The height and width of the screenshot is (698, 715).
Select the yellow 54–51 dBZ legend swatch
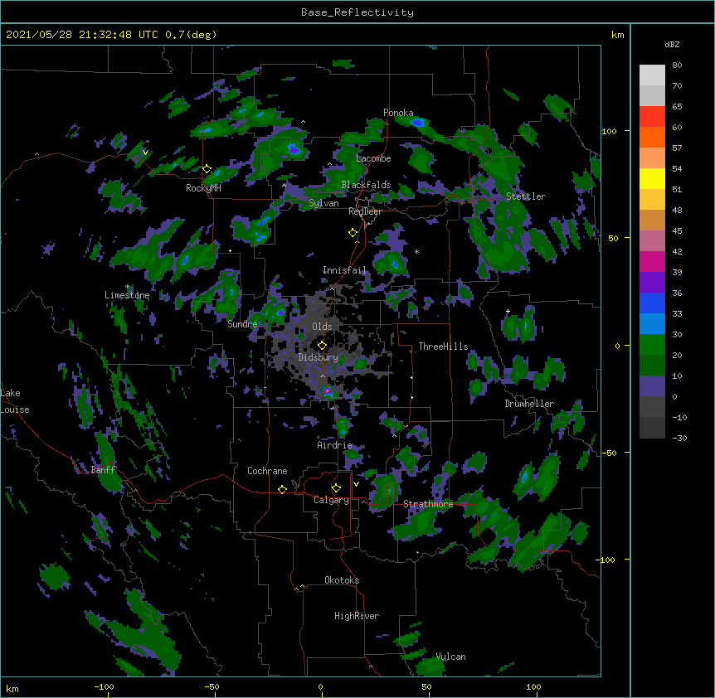652,179
